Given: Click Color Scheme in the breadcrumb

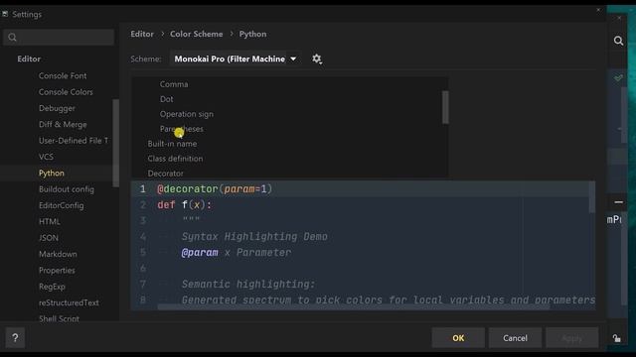Looking at the screenshot, I should pyautogui.click(x=197, y=34).
